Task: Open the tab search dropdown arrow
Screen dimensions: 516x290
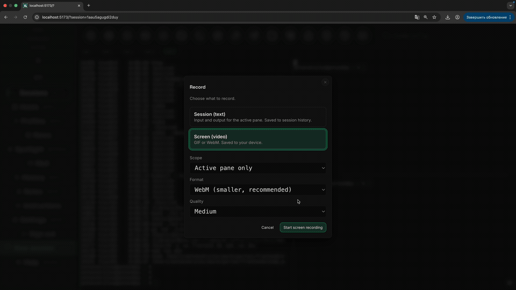Action: pyautogui.click(x=511, y=5)
